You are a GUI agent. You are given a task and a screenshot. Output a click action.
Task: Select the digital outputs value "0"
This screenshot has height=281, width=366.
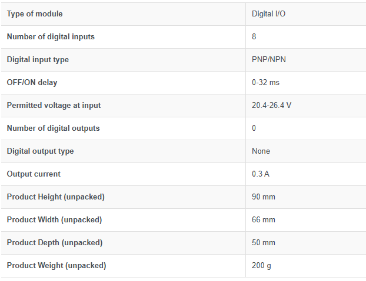[x=254, y=128]
